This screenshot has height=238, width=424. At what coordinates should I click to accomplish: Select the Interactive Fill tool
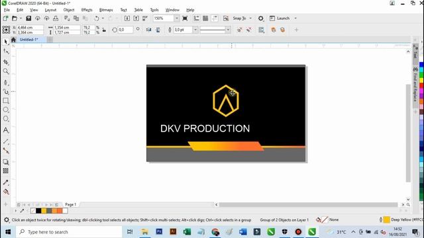click(6, 192)
